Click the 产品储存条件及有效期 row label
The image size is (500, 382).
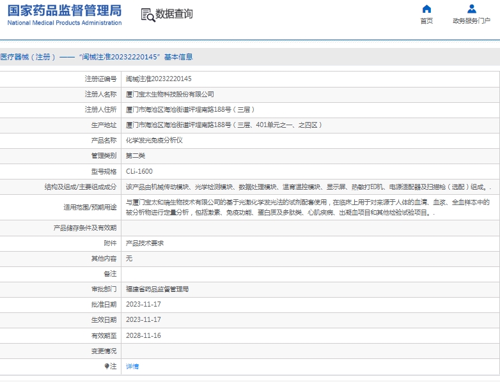point(85,228)
